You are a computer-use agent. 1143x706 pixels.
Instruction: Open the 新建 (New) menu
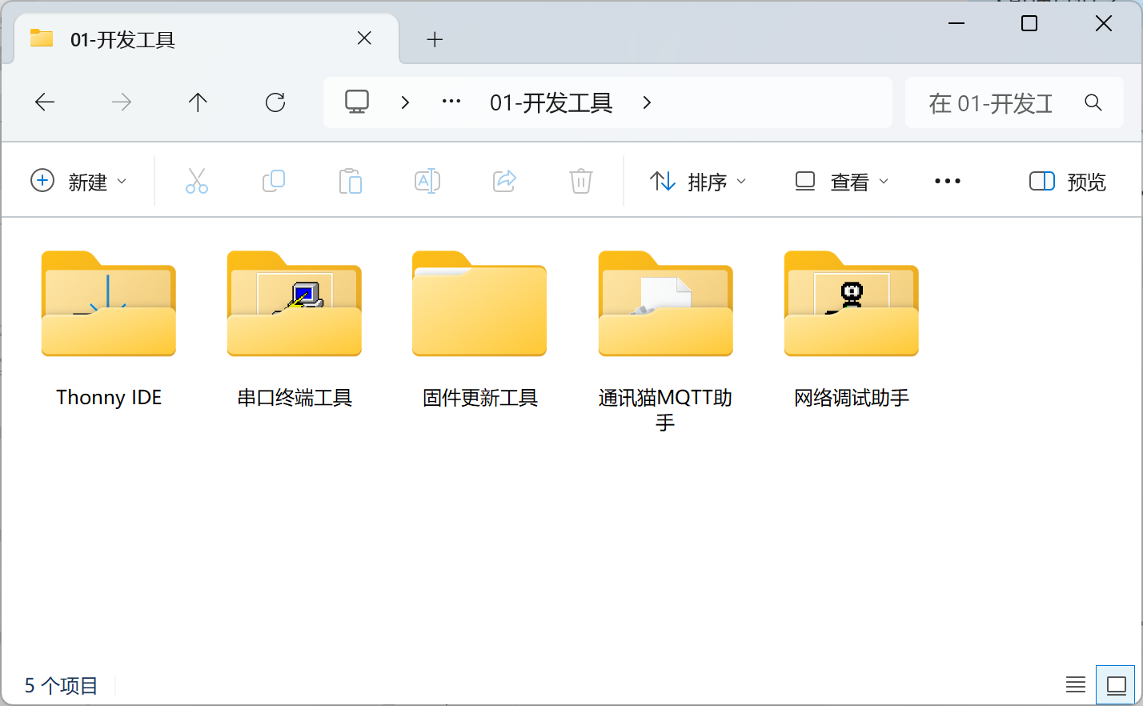78,181
